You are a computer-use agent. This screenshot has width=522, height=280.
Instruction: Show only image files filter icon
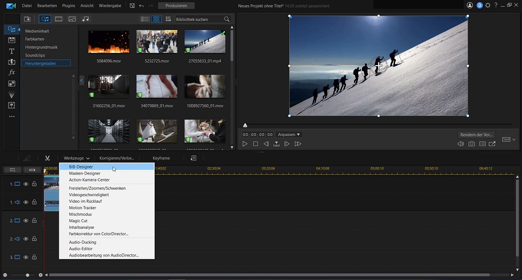click(72, 19)
